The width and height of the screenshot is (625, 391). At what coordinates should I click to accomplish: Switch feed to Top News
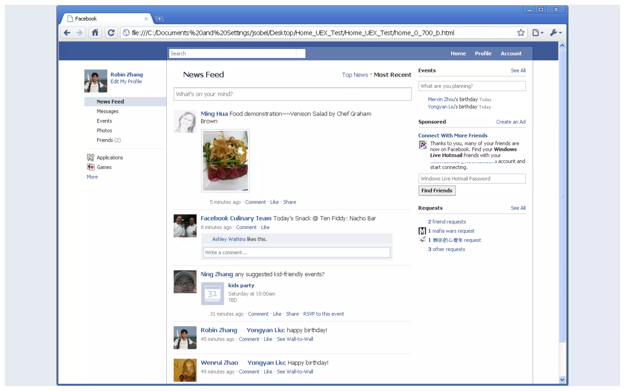point(355,75)
